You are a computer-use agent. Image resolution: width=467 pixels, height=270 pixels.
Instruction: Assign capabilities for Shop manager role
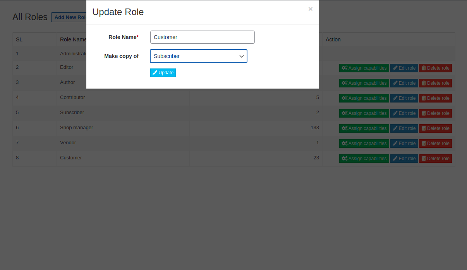pyautogui.click(x=364, y=128)
